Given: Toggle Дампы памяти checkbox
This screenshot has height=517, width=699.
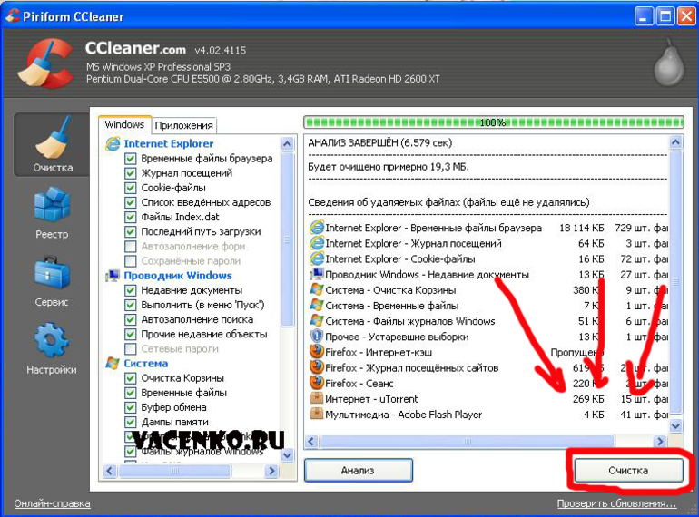Looking at the screenshot, I should click(130, 422).
